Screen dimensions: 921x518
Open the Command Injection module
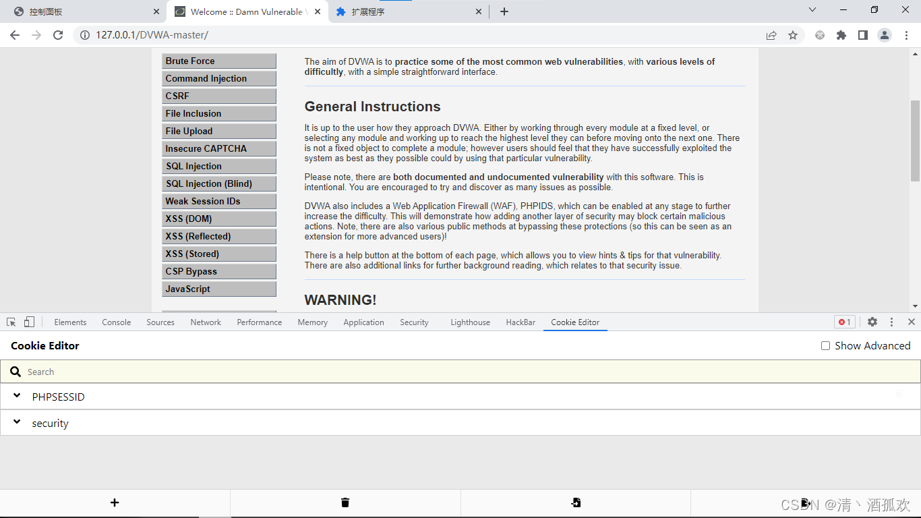(x=219, y=78)
